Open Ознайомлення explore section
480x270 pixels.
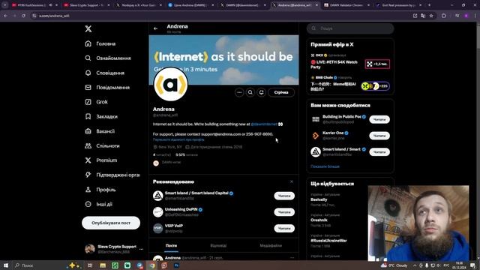pyautogui.click(x=108, y=58)
